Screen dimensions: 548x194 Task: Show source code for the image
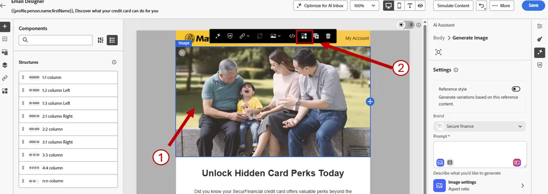point(292,35)
